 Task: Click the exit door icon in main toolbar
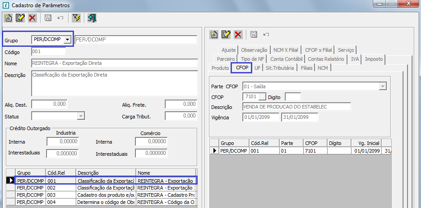point(92,18)
